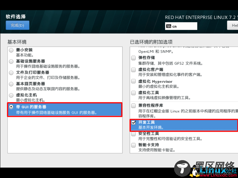Viewport: 238px width, 178px height.
Task: Select the 基础设施服务器 radio button
Action: (x=11, y=61)
